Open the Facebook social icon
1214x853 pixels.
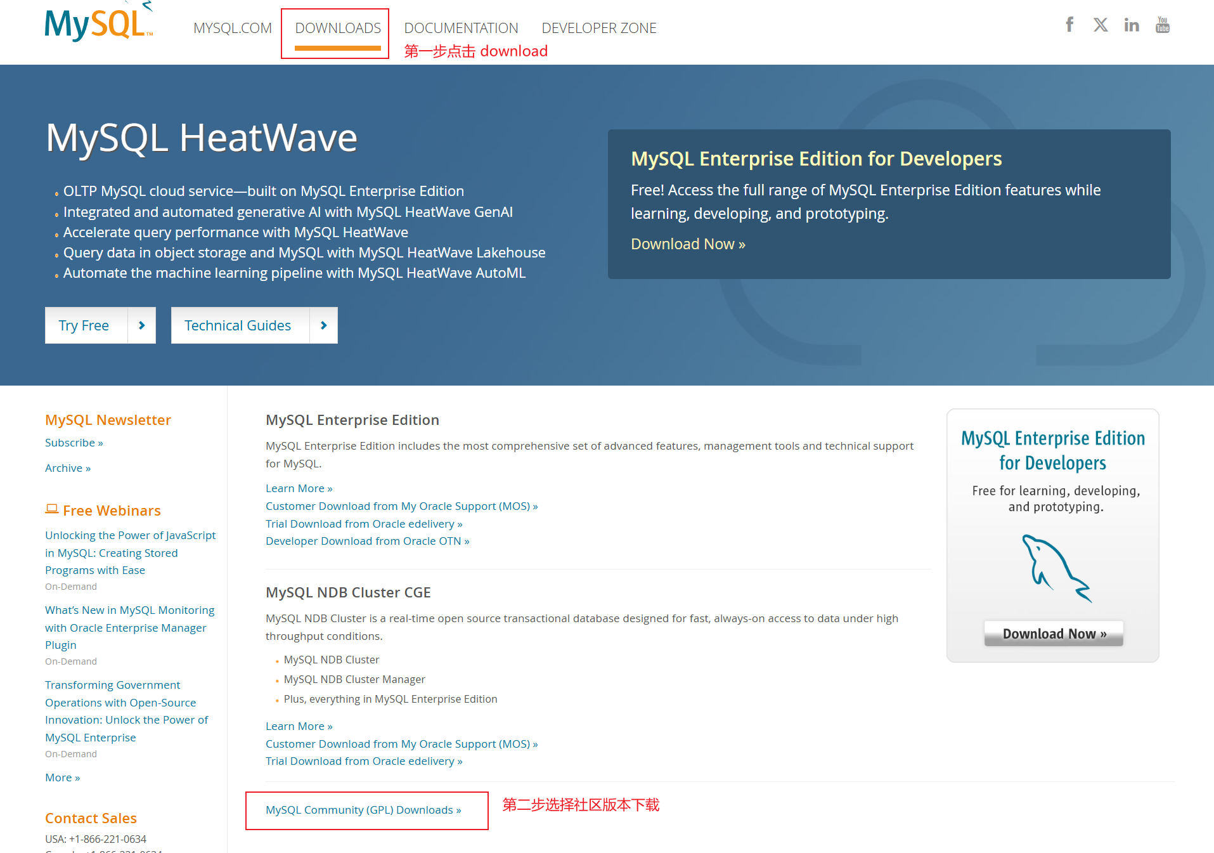pos(1069,25)
